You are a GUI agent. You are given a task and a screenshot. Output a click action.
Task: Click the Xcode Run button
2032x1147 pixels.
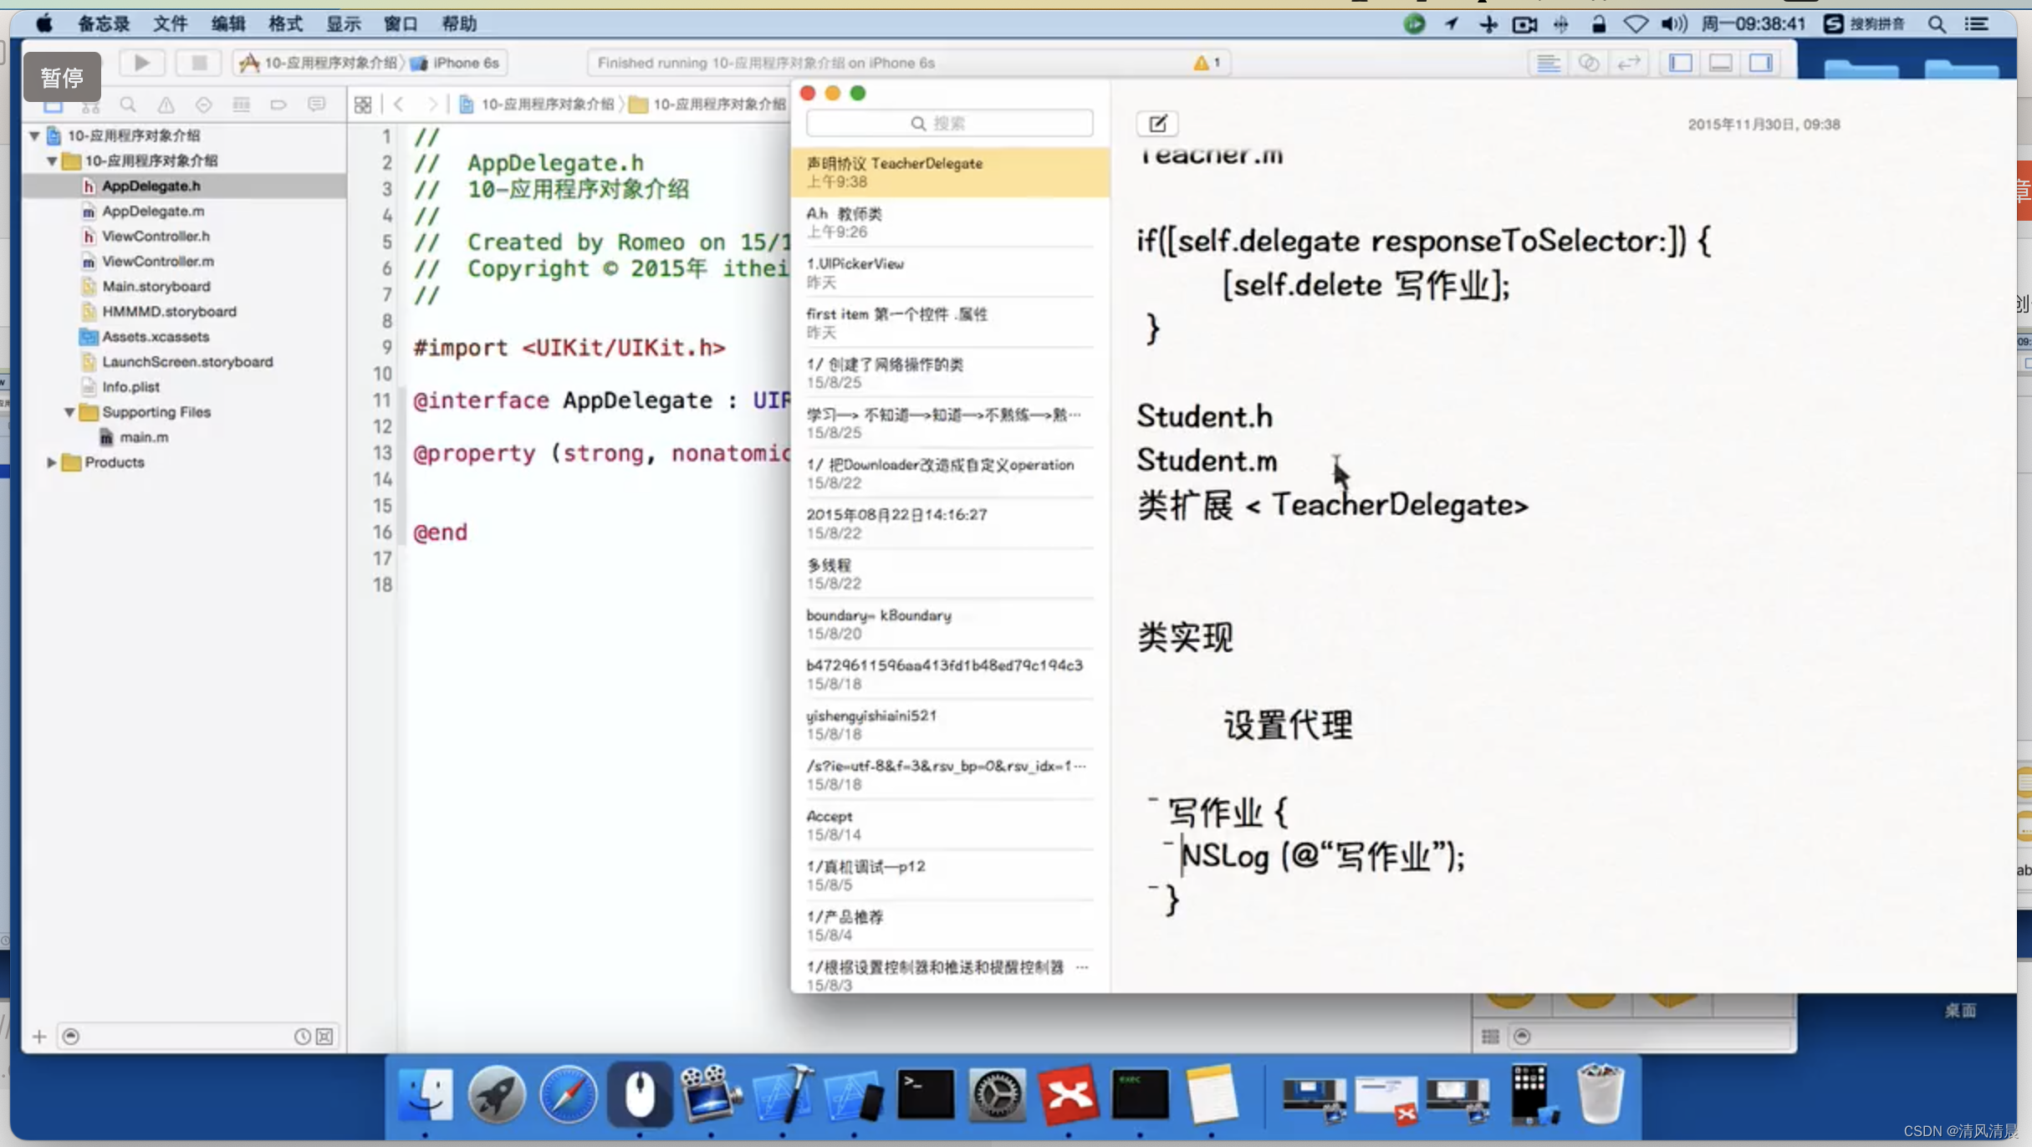coord(141,63)
